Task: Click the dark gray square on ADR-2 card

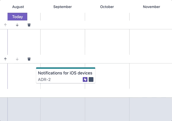Action: pyautogui.click(x=91, y=79)
